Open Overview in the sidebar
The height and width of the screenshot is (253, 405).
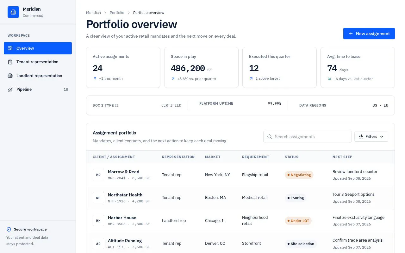pos(38,48)
